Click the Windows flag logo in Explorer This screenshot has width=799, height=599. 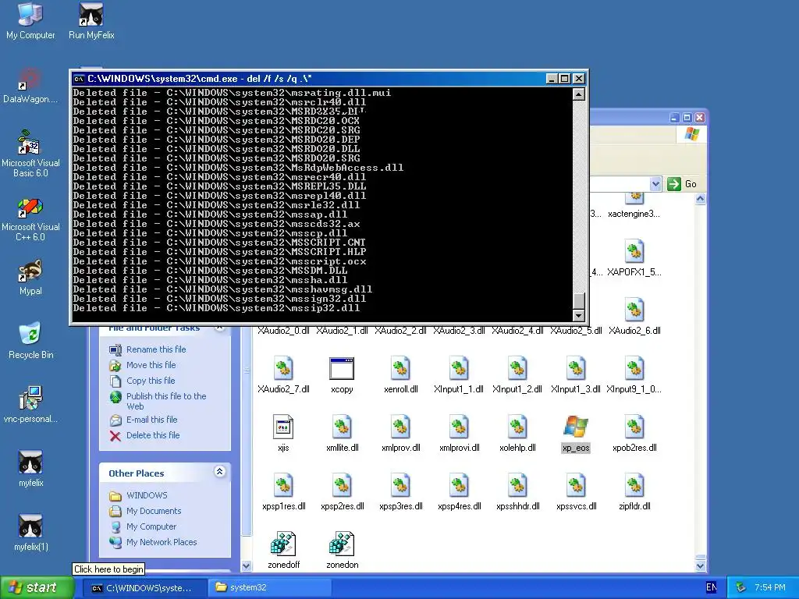point(691,134)
